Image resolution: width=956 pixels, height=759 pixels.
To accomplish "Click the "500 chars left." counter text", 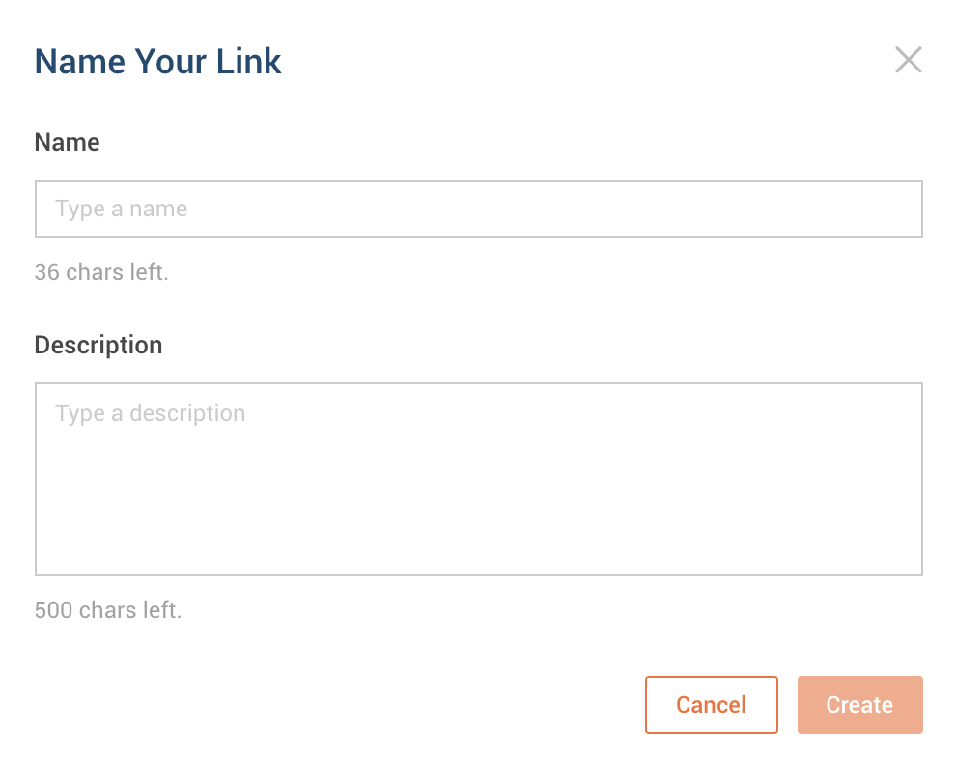I will 108,610.
